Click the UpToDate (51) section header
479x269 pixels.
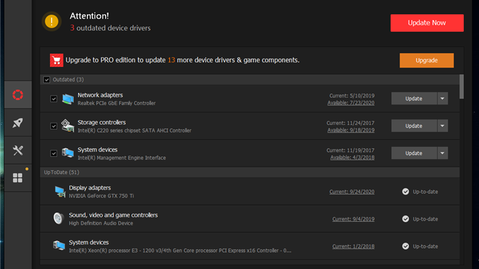(x=250, y=172)
